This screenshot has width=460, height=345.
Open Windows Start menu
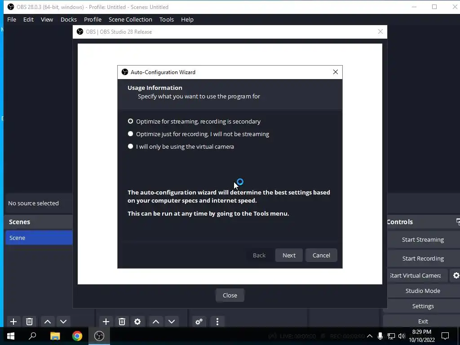coord(11,336)
